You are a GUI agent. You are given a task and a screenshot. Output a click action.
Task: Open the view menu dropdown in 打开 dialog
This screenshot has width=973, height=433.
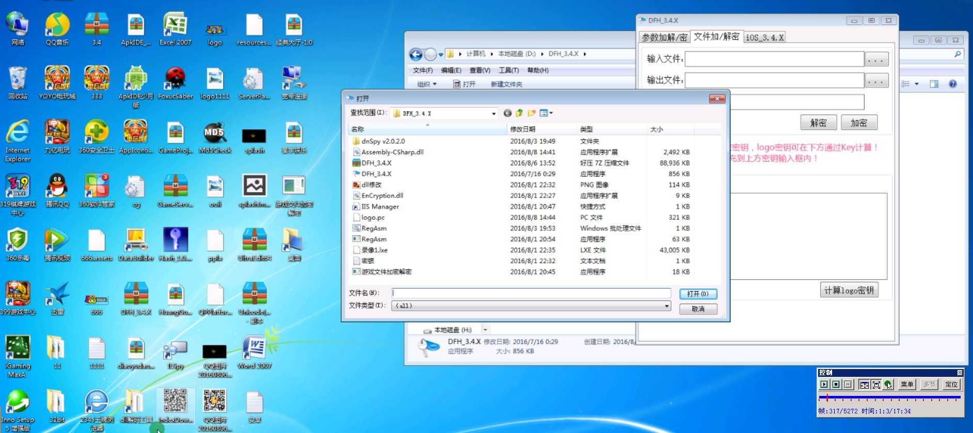(546, 113)
